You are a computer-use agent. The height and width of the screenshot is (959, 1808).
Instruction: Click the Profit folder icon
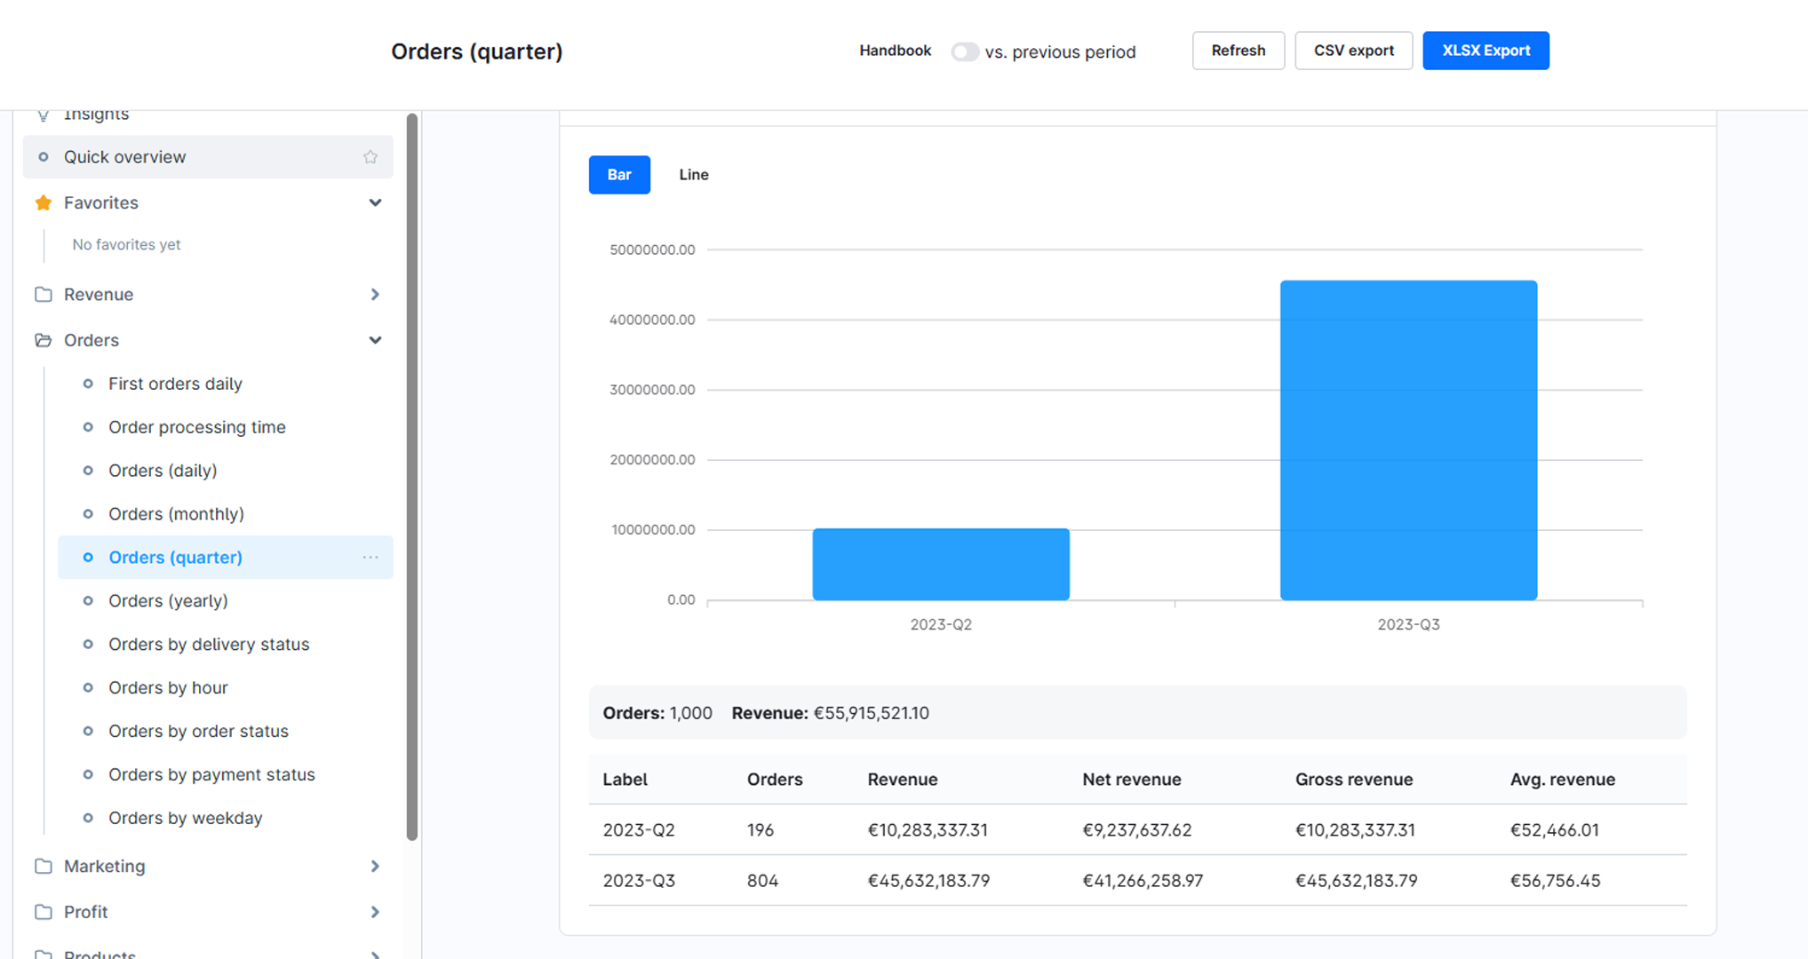(43, 912)
